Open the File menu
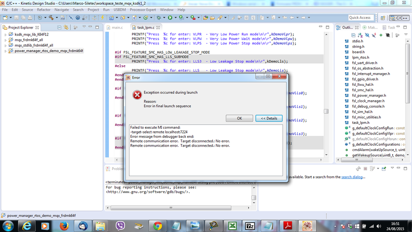This screenshot has width=412, height=232. [x=5, y=10]
